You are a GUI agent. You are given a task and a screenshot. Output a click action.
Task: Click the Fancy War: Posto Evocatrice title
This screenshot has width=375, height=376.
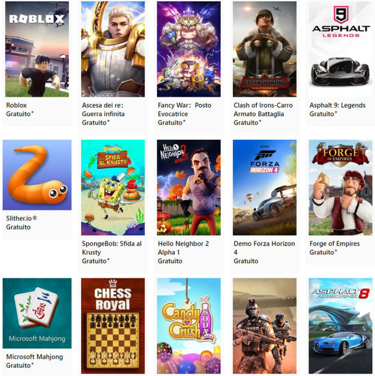(185, 110)
